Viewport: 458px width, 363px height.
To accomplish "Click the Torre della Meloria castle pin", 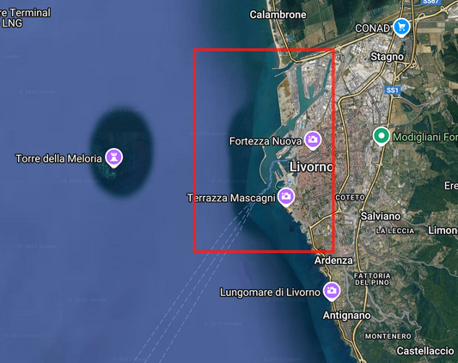I will (114, 157).
